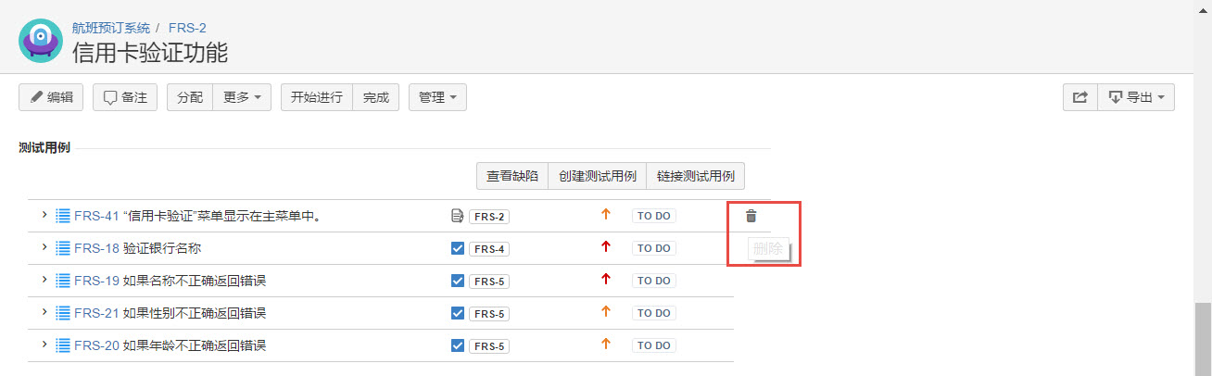Click the 链接测试用例 button
The height and width of the screenshot is (376, 1212).
point(696,176)
